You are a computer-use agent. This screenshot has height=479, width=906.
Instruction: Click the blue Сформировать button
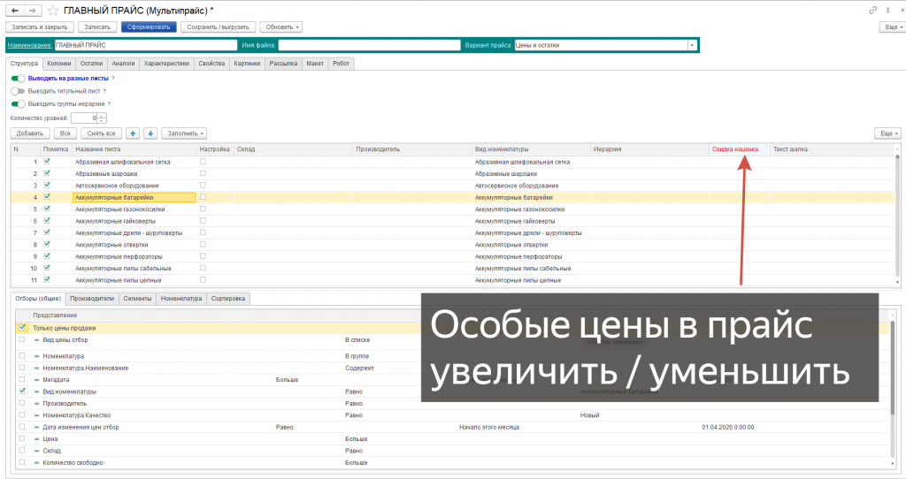tap(149, 27)
